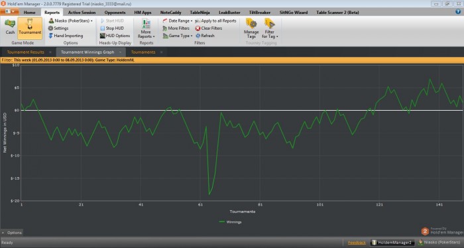The width and height of the screenshot is (464, 248).
Task: Click Apply to all Reports
Action: click(215, 21)
